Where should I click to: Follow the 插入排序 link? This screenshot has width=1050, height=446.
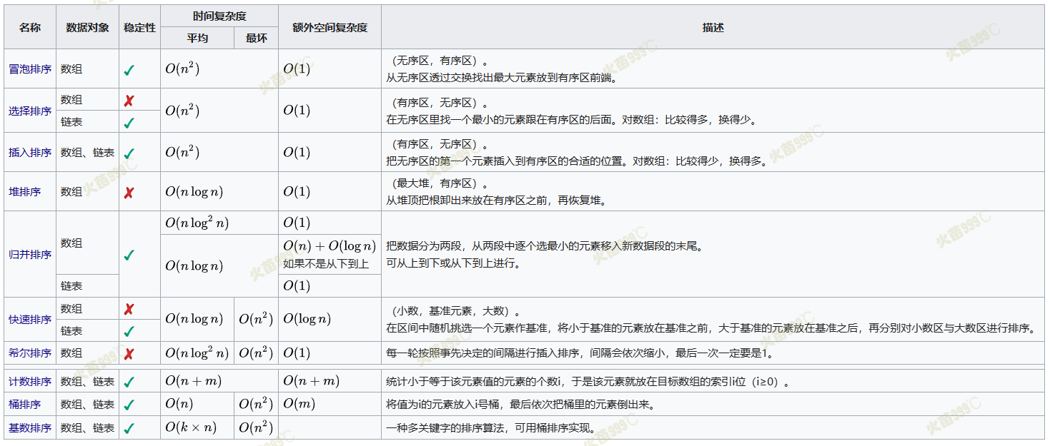[x=30, y=153]
